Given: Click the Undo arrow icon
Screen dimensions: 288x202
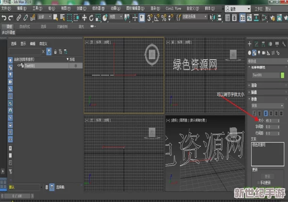Looking at the screenshot, I should pos(4,18).
